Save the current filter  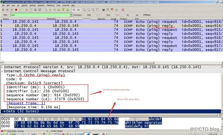pos(108,15)
